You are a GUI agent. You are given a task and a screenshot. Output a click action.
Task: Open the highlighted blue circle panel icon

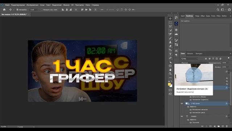tap(176, 24)
